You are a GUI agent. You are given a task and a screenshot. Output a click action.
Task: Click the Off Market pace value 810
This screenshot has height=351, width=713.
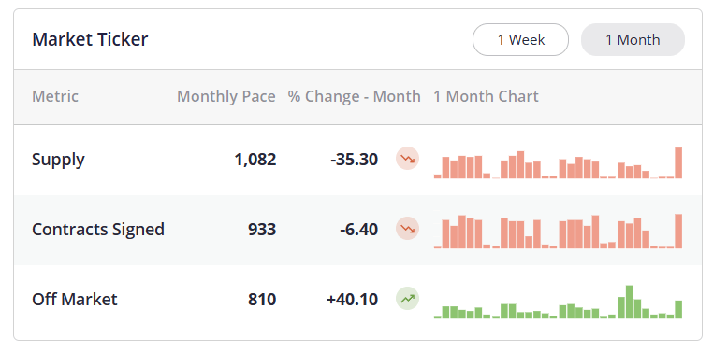click(262, 300)
